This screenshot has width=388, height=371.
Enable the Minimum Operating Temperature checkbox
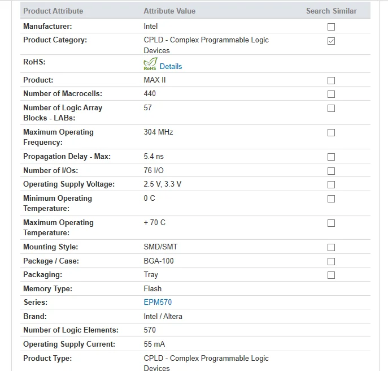pyautogui.click(x=331, y=199)
